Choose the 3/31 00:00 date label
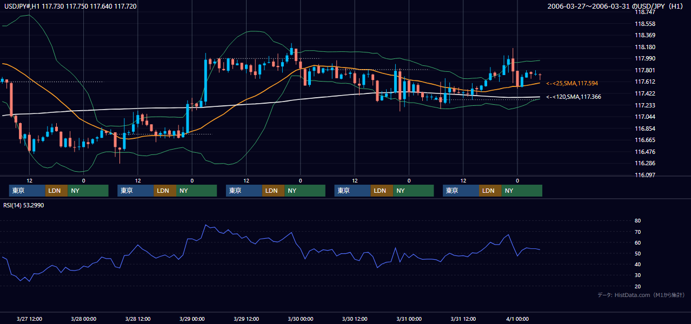The height and width of the screenshot is (324, 691). pyautogui.click(x=409, y=319)
